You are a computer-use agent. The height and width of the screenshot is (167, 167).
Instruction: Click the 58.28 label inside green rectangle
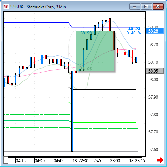[x=86, y=33]
